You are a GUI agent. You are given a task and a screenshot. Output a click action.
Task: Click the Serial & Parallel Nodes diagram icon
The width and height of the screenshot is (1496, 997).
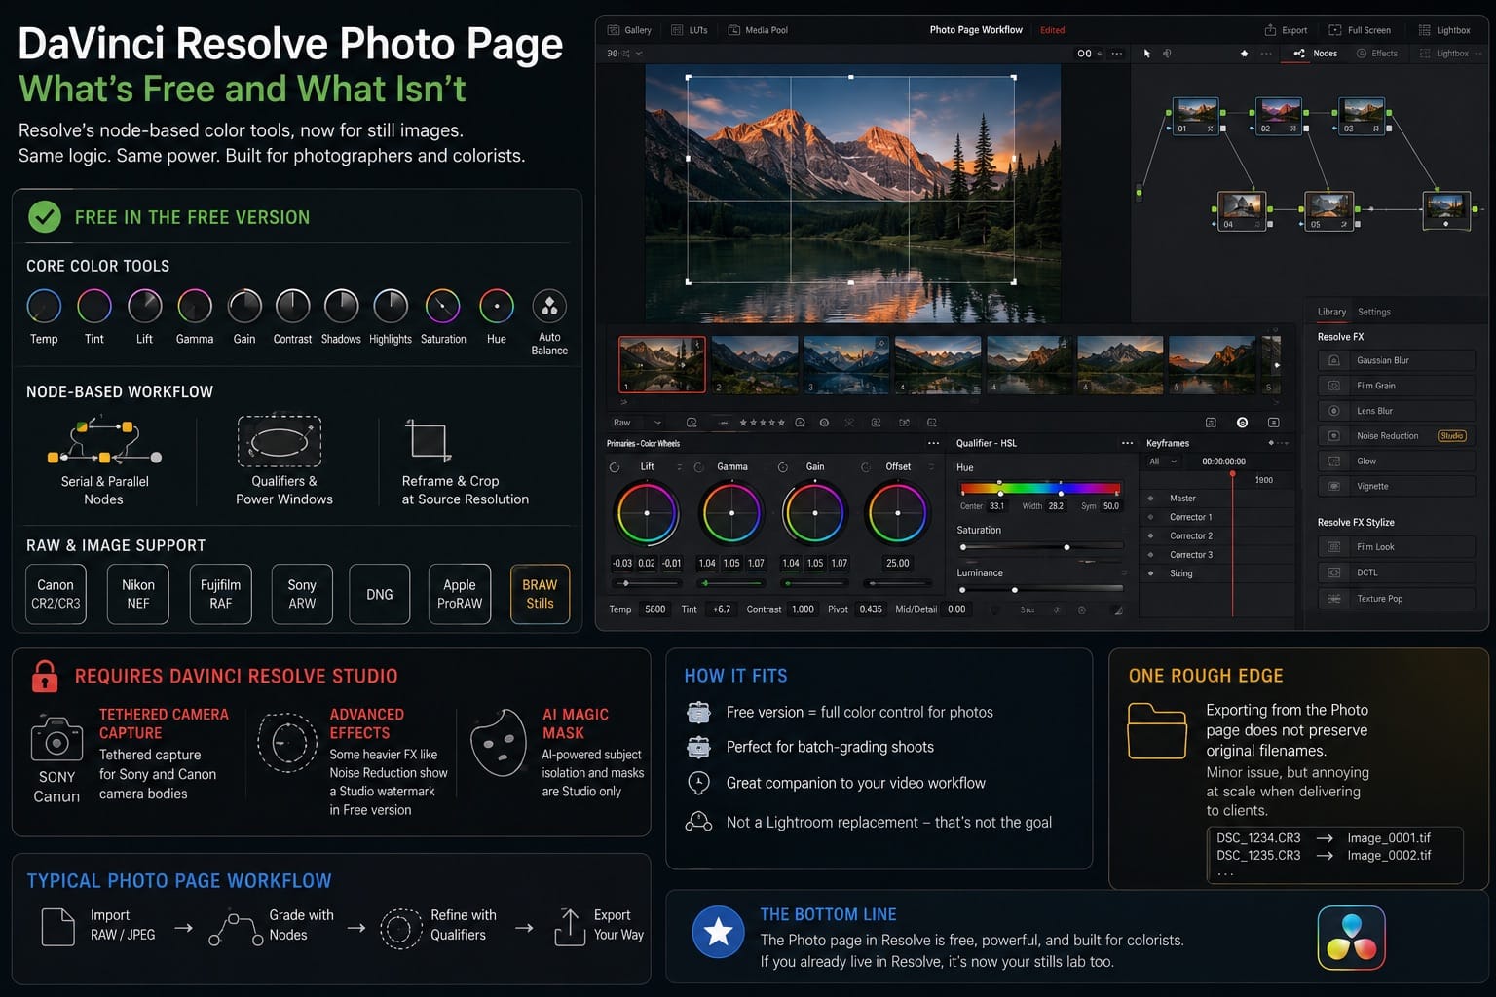[x=103, y=442]
